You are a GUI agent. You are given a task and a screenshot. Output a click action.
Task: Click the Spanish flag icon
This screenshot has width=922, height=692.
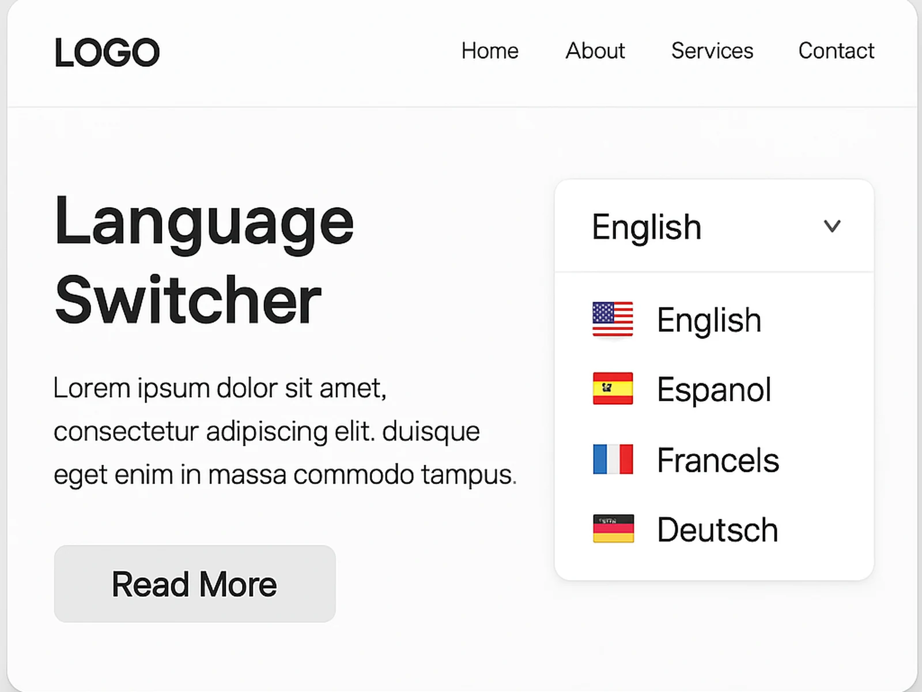612,389
